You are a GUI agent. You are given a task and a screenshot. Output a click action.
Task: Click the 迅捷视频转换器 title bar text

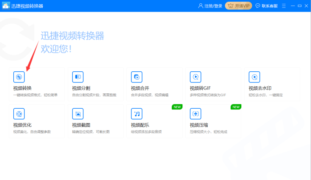(27, 6)
